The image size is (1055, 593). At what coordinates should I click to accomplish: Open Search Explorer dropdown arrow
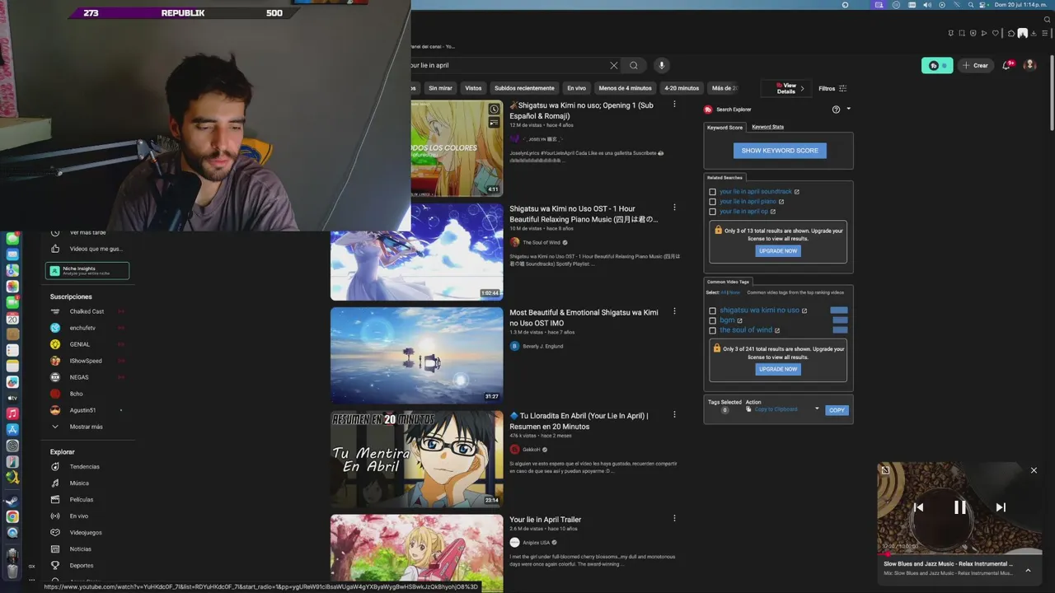click(x=848, y=109)
